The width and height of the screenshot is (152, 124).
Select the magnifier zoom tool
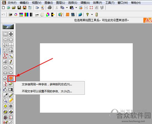(5, 101)
